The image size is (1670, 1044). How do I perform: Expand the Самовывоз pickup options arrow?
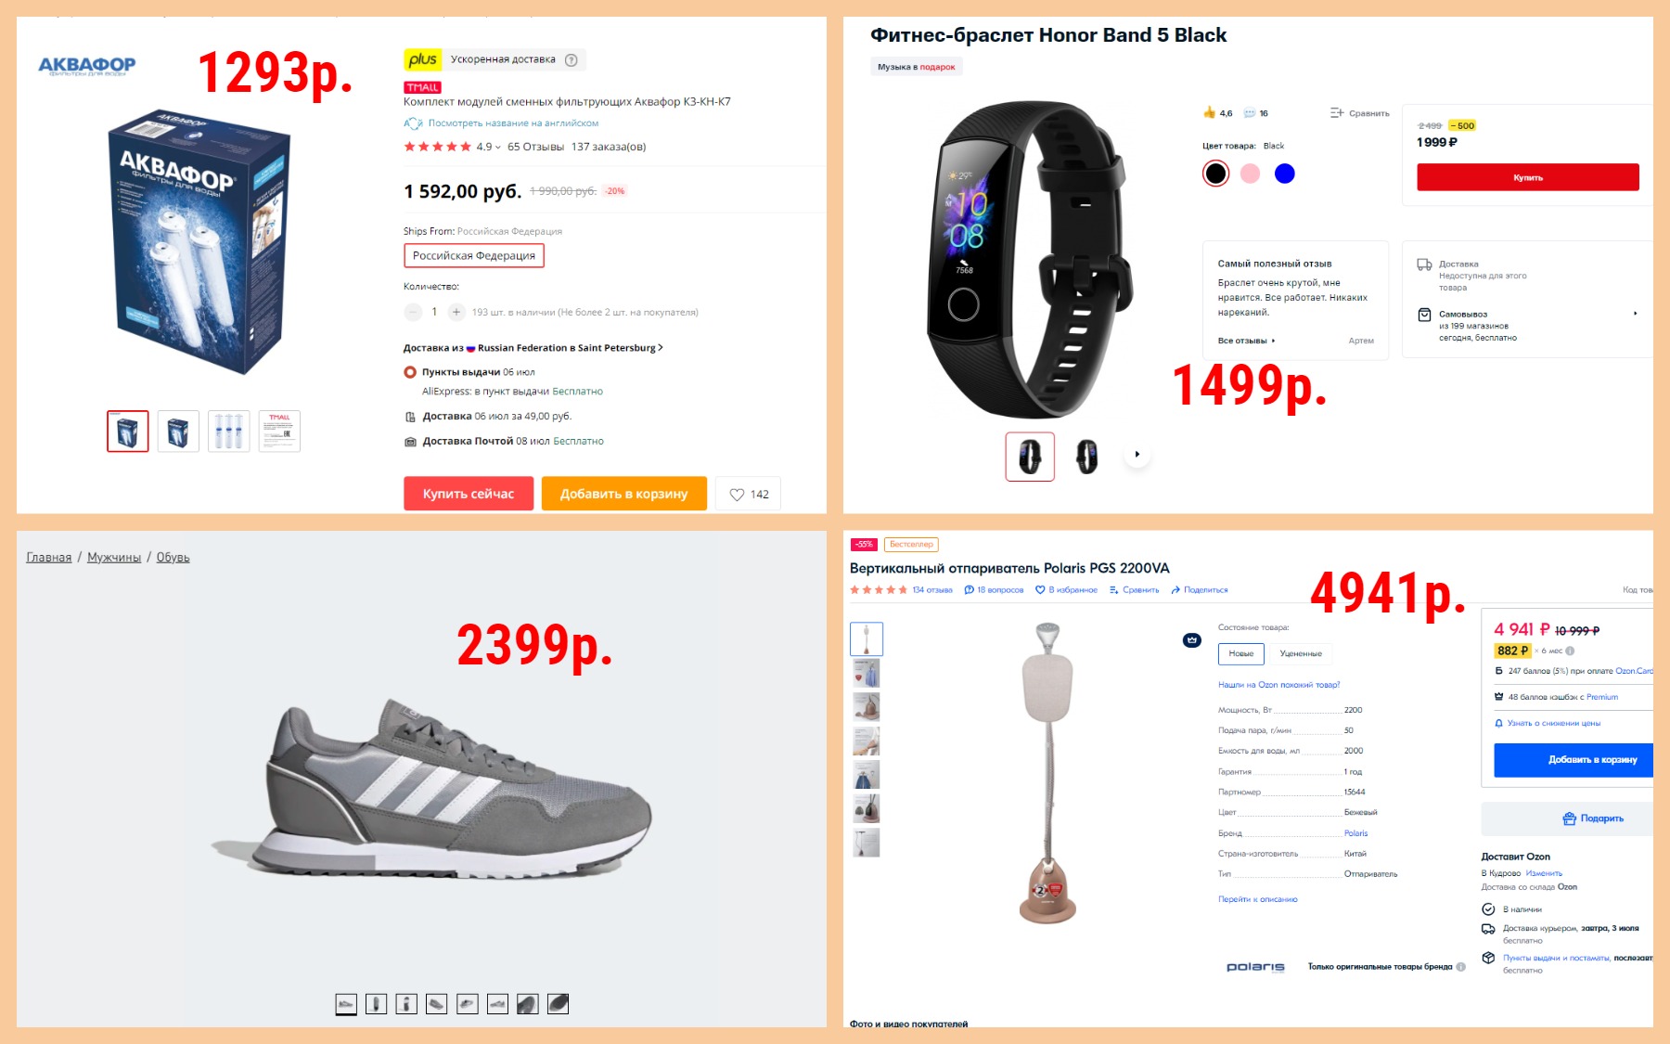pyautogui.click(x=1635, y=314)
